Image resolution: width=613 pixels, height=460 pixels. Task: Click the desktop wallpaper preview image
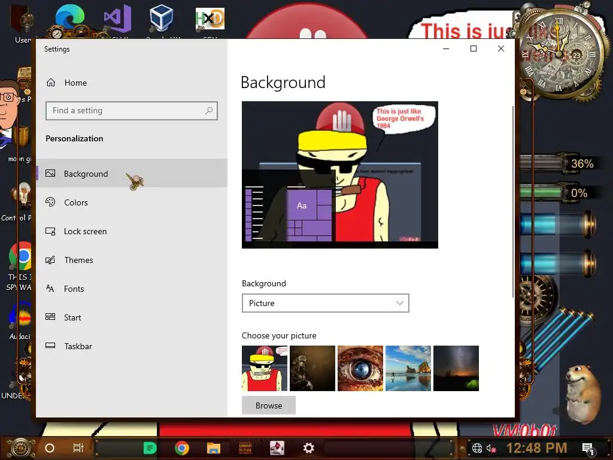point(340,174)
